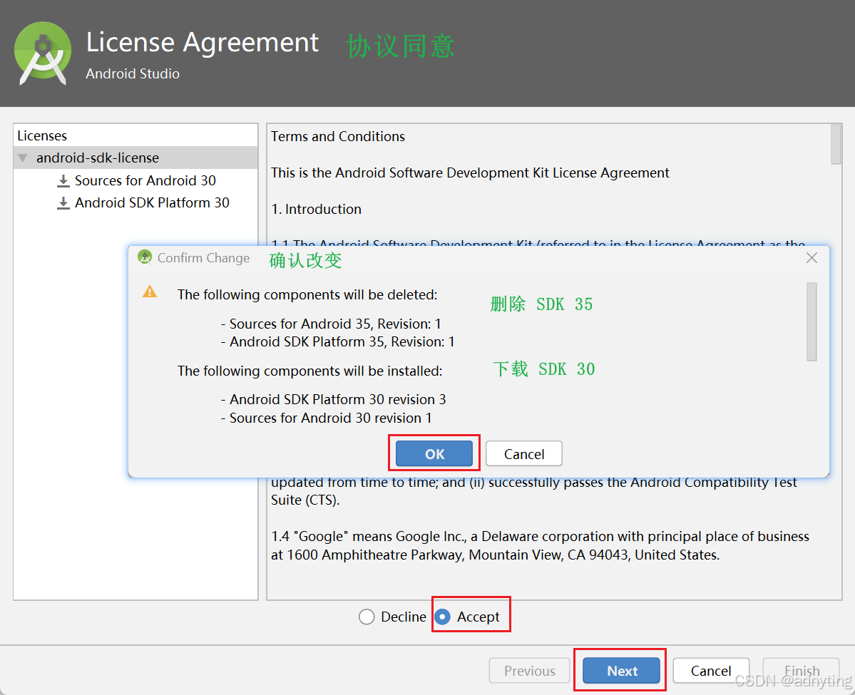The image size is (855, 695).
Task: Click the Finish button
Action: pos(801,671)
